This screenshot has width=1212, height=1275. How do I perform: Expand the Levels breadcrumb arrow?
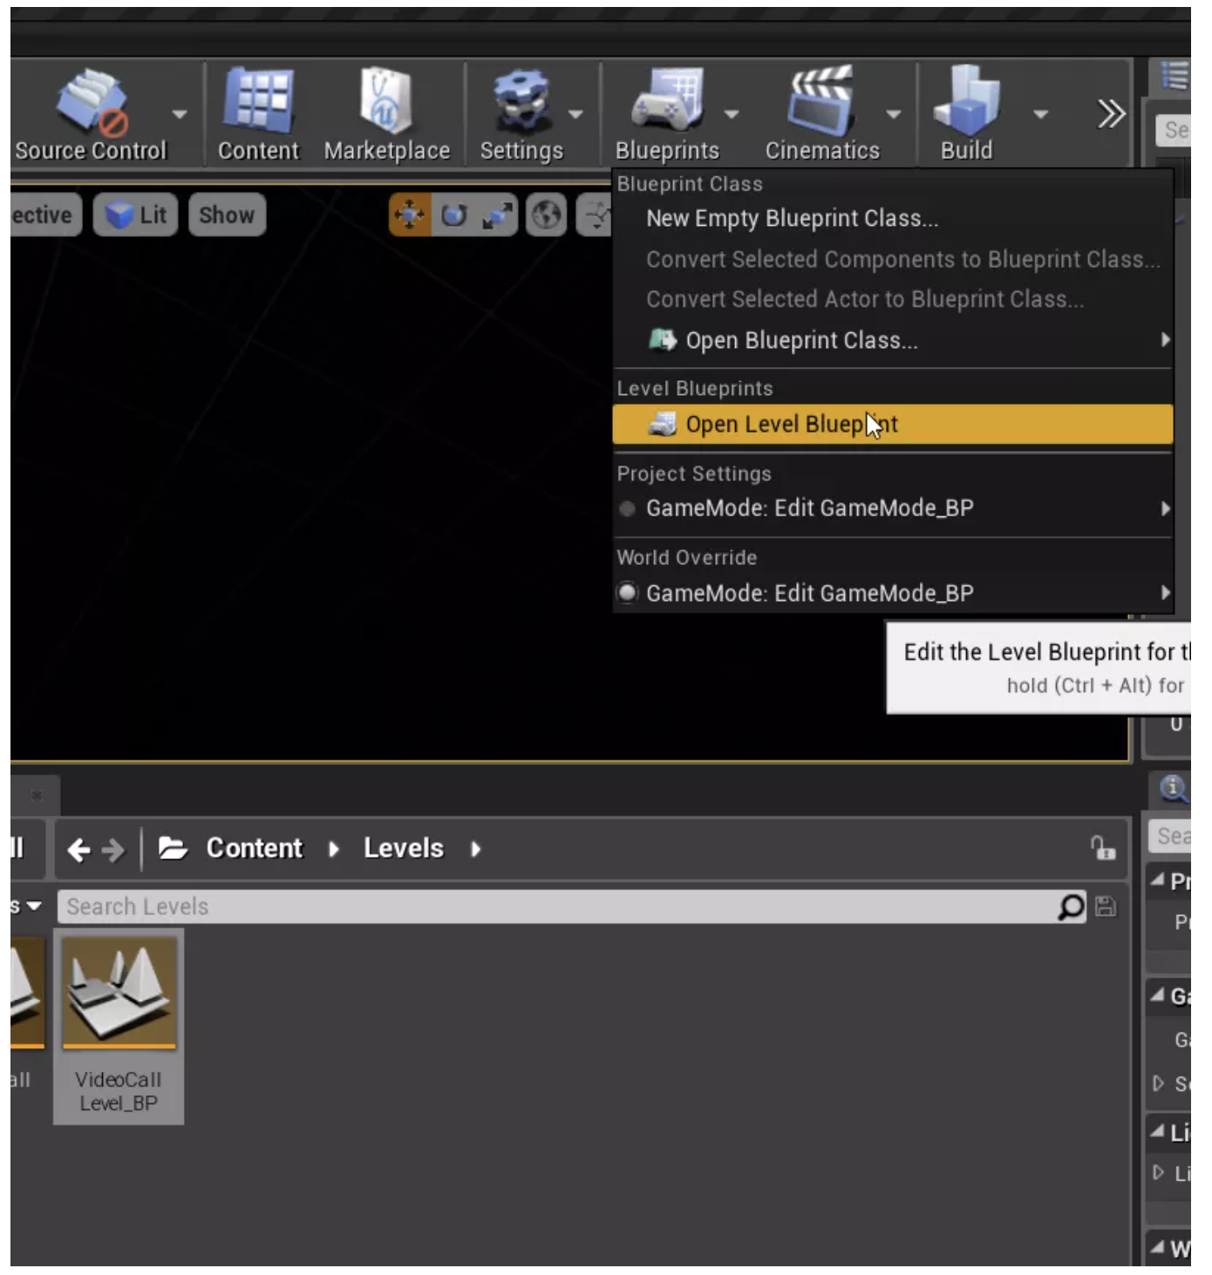(475, 849)
